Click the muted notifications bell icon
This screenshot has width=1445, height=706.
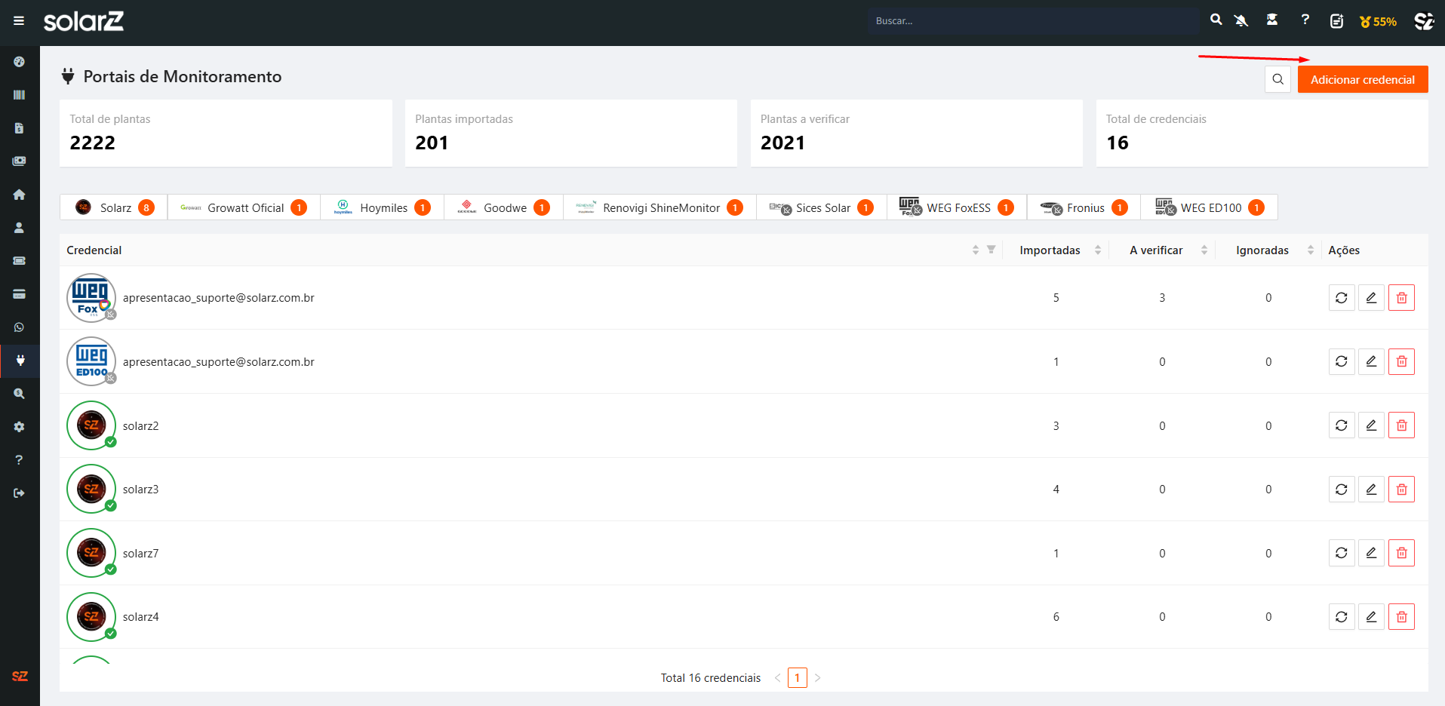(1241, 21)
